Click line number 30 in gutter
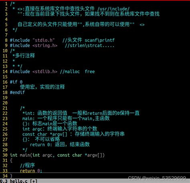This screenshot has width=190, height=183. coord(5,155)
